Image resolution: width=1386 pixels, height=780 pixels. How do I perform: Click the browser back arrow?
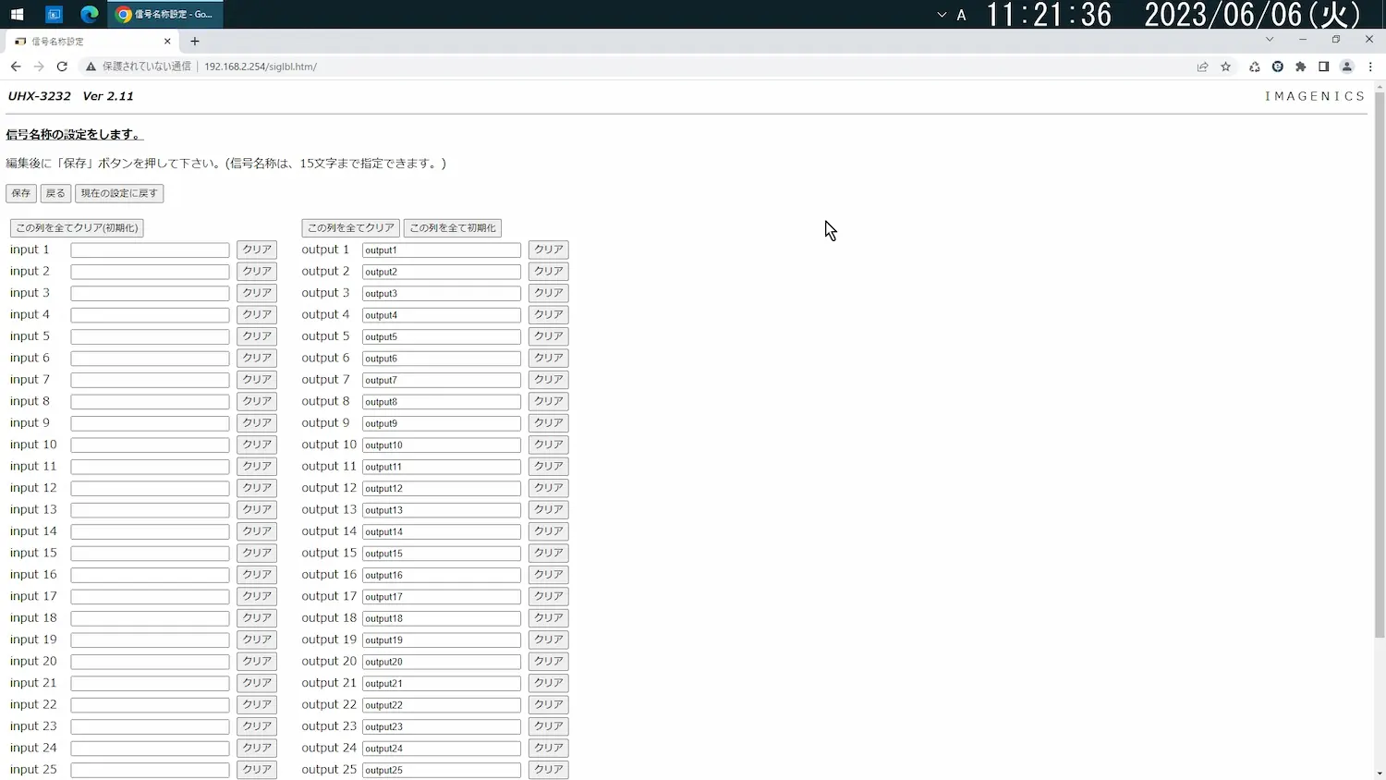[16, 67]
